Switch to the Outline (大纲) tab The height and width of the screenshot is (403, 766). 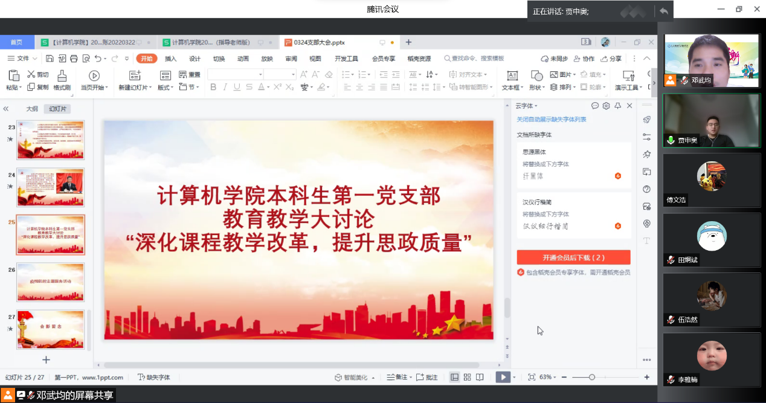coord(32,109)
